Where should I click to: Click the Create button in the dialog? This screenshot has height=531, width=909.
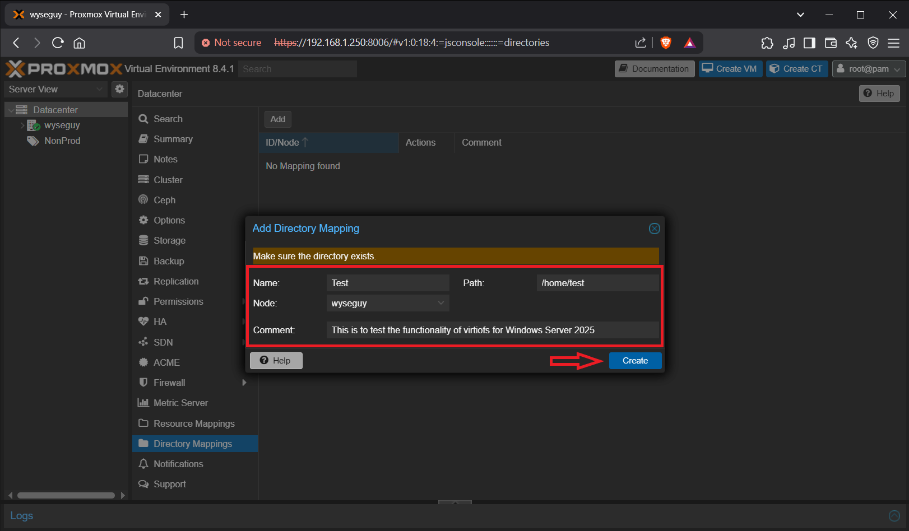(635, 361)
